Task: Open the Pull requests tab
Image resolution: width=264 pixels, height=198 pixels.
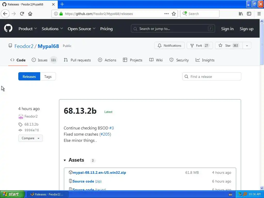Action: 77,60
